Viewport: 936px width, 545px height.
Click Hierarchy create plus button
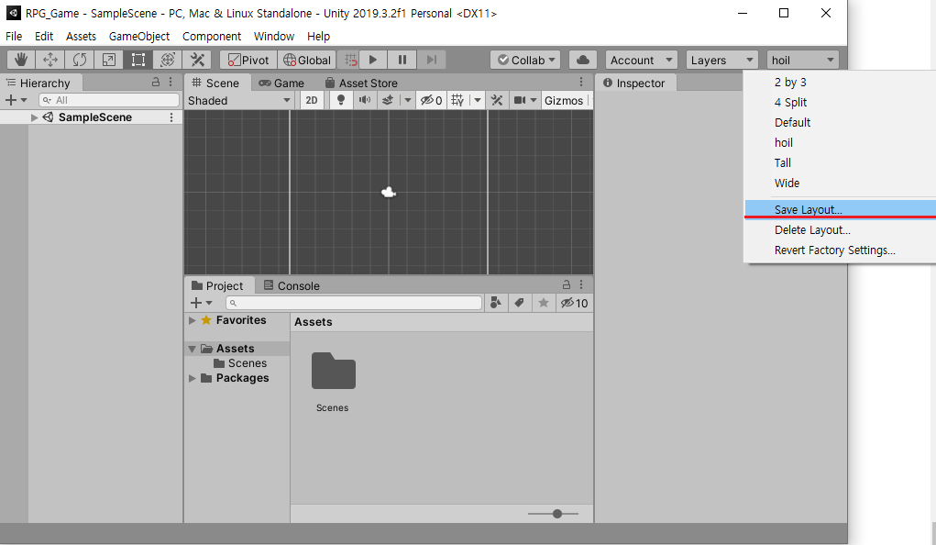click(x=11, y=100)
